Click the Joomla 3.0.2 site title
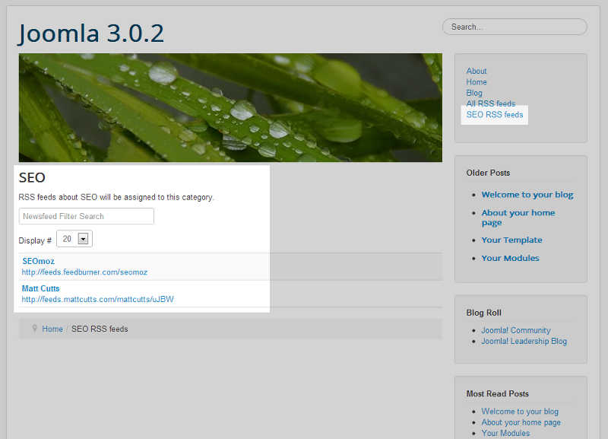Image resolution: width=608 pixels, height=439 pixels. [91, 33]
